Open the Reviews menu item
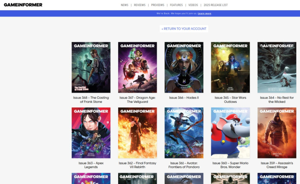The width and height of the screenshot is (300, 184). click(139, 5)
